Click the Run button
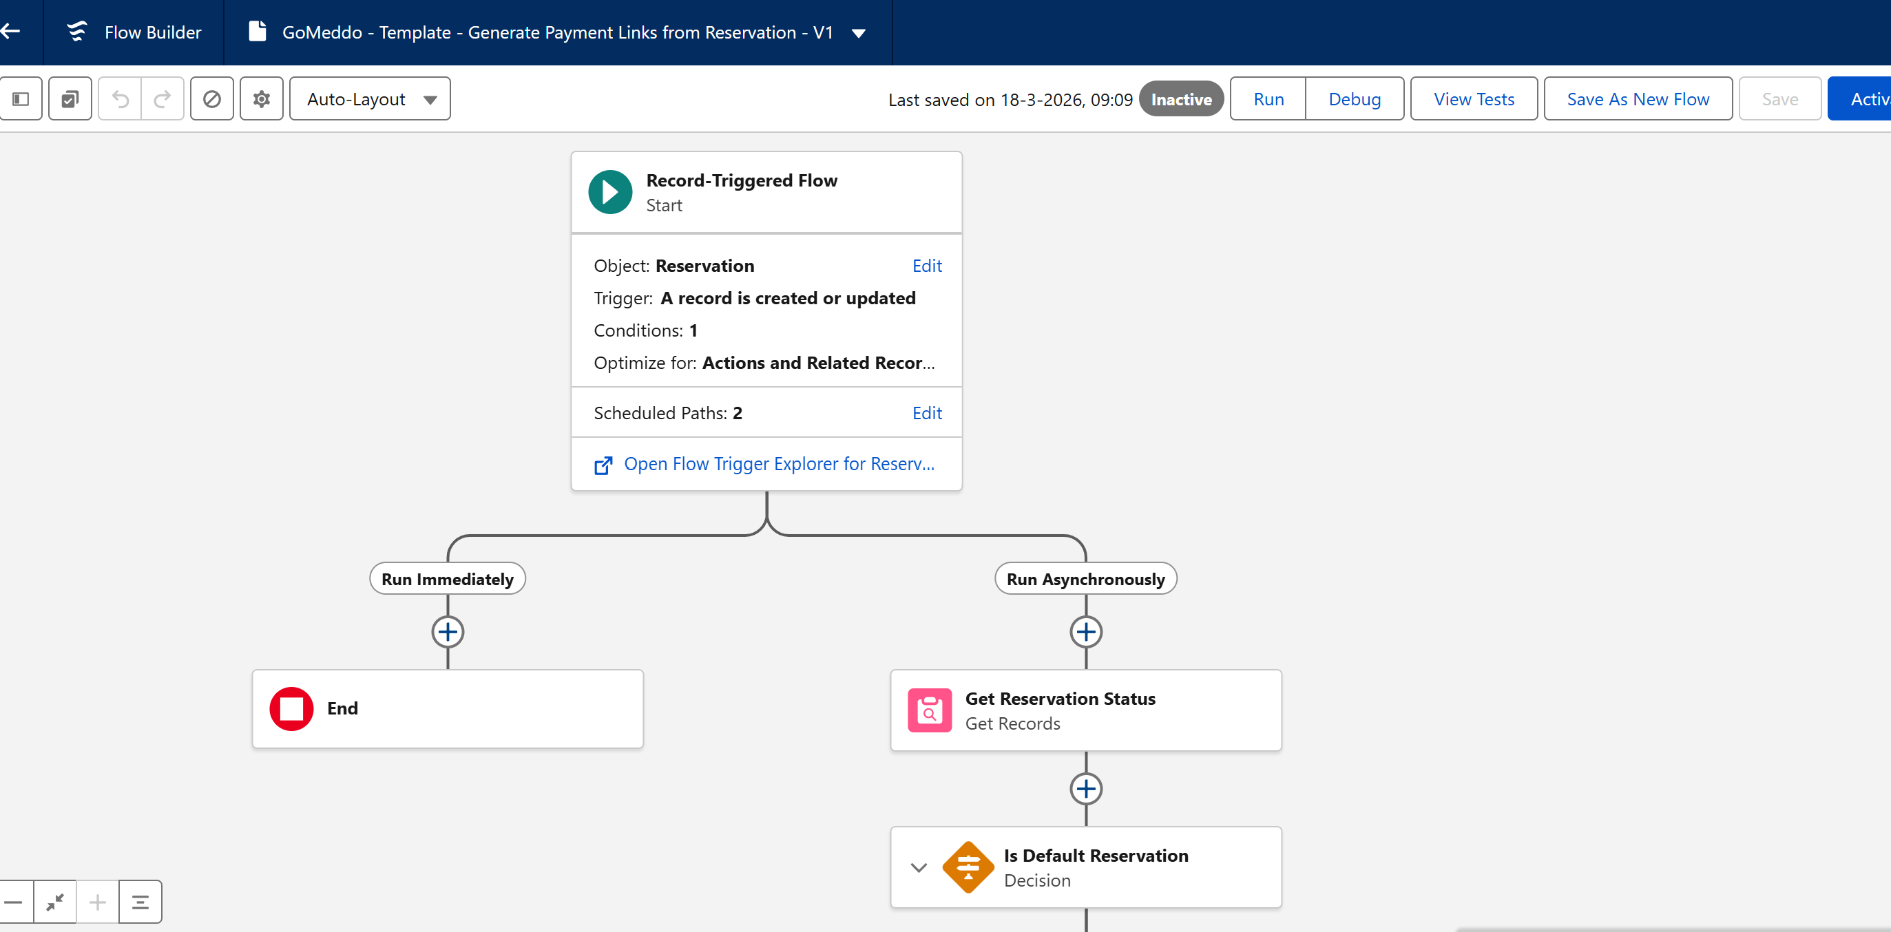Screen dimensions: 1891x932 (1268, 99)
